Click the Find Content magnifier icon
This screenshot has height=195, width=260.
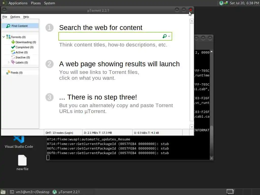pos(8,26)
